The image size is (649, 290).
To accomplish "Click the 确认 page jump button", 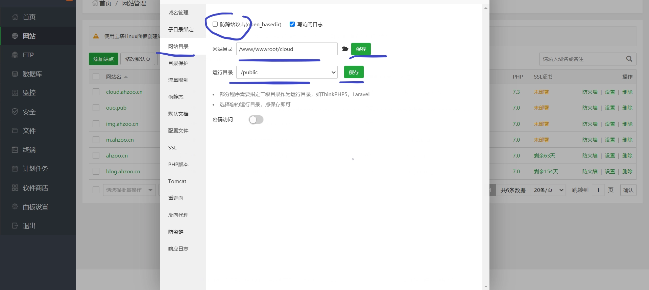I will (628, 190).
